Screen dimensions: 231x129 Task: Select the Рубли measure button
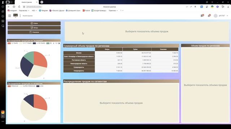point(34,23)
